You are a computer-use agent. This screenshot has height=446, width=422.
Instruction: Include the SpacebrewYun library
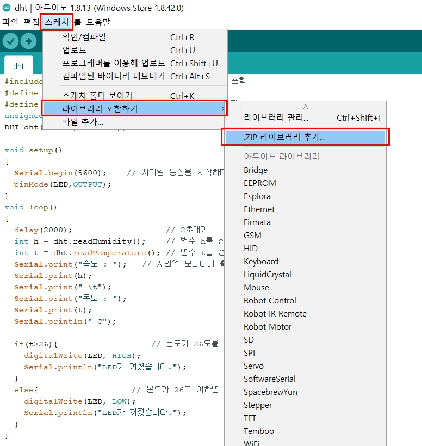[x=306, y=392]
